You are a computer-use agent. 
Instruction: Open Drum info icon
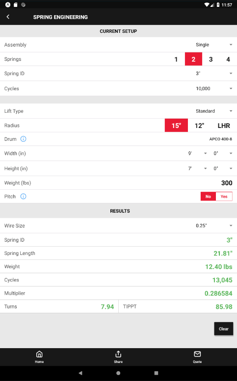[24, 139]
